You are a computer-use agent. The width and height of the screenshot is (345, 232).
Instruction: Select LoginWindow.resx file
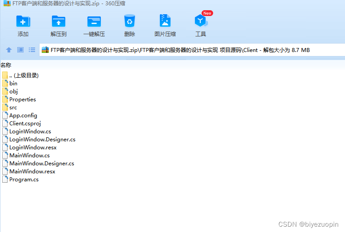point(33,148)
